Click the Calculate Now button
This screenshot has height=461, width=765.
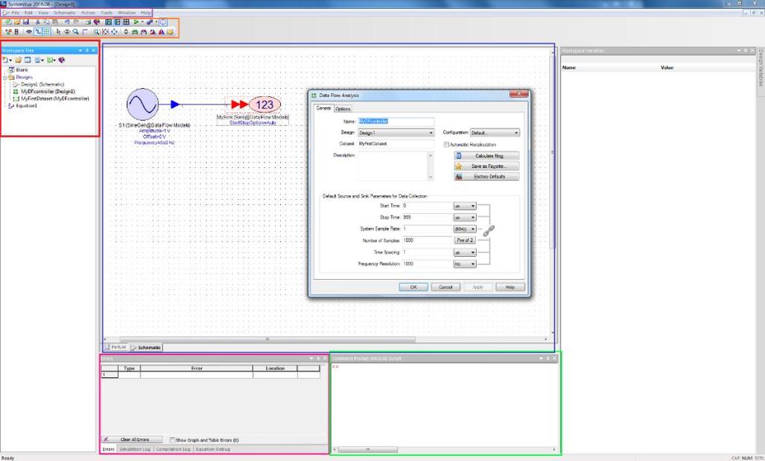point(486,155)
